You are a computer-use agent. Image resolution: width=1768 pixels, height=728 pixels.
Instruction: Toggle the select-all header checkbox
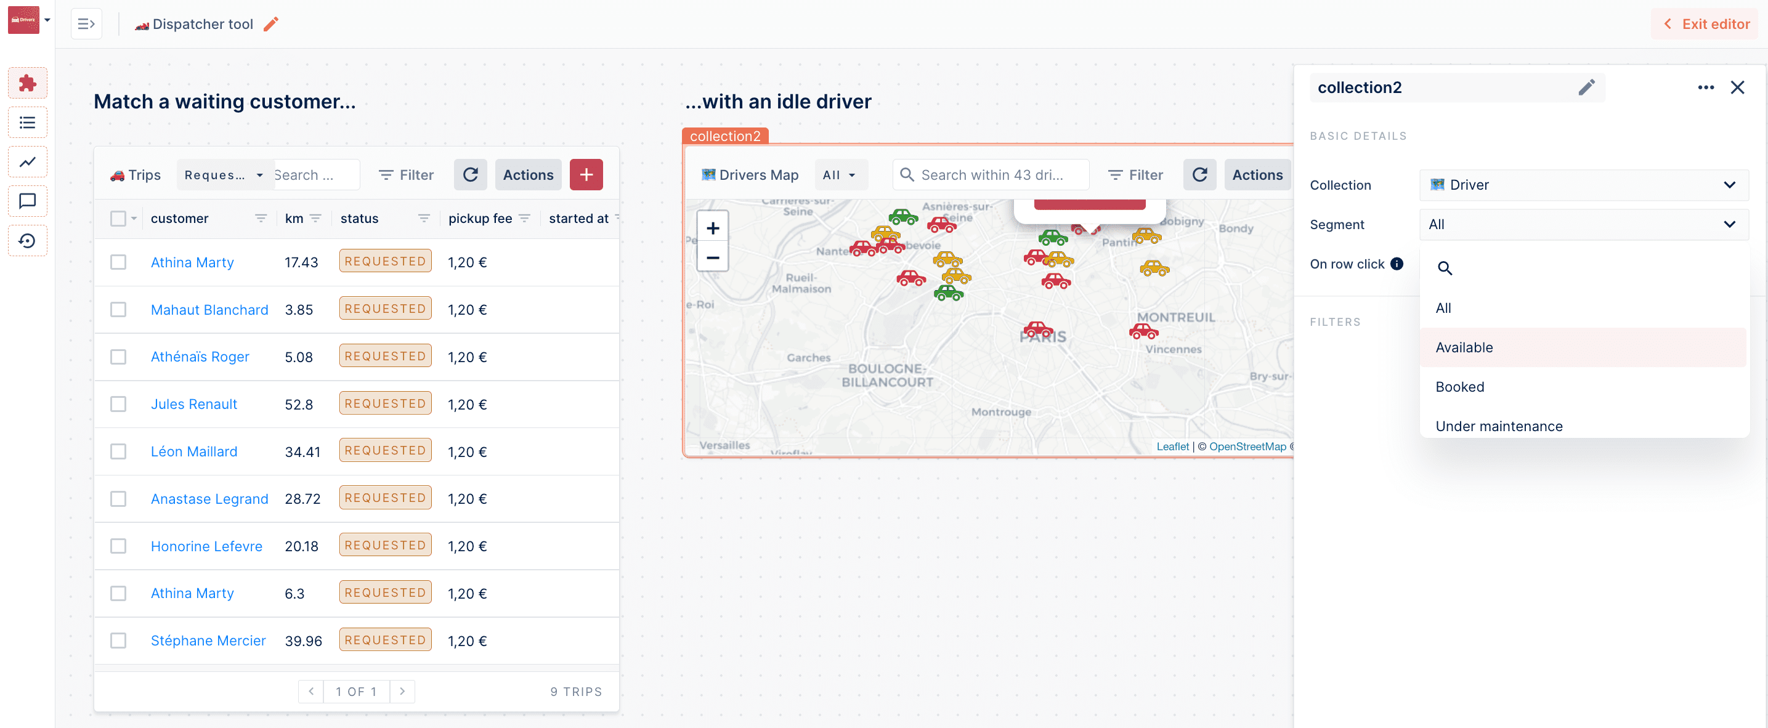pyautogui.click(x=118, y=218)
